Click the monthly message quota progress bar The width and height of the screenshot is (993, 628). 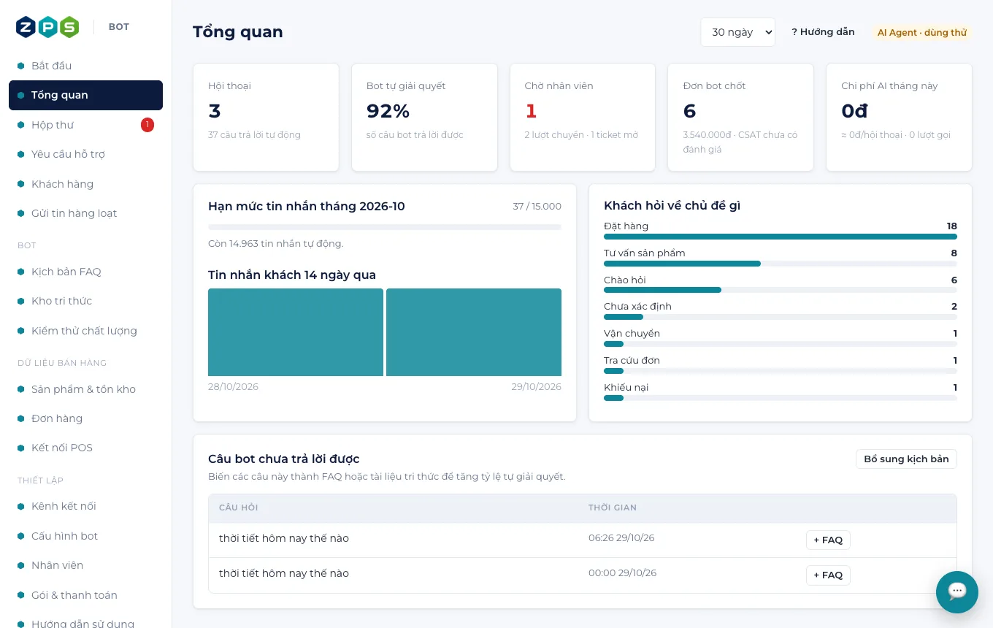[385, 227]
